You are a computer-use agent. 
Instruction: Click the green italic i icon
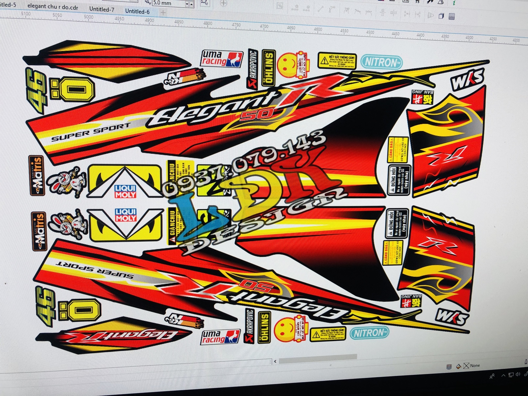pos(454,3)
